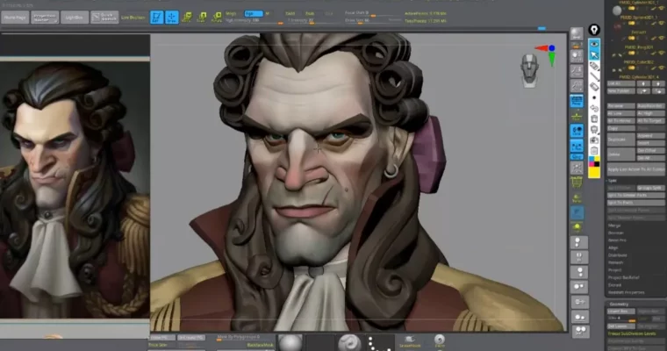The image size is (667, 351).
Task: Open the Projection Master button
Action: click(x=45, y=18)
